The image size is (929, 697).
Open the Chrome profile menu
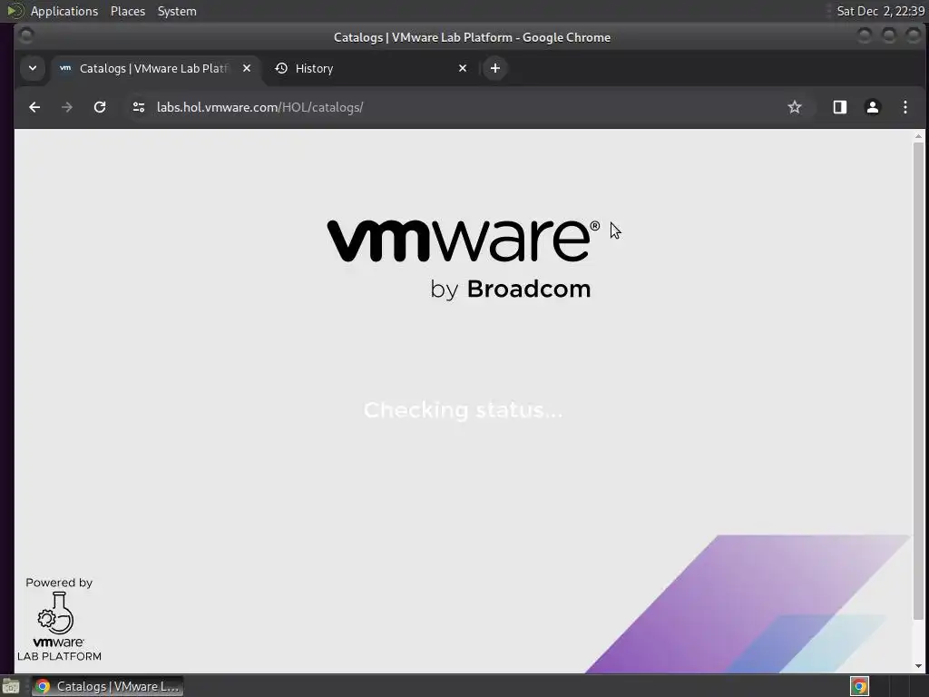(x=872, y=107)
